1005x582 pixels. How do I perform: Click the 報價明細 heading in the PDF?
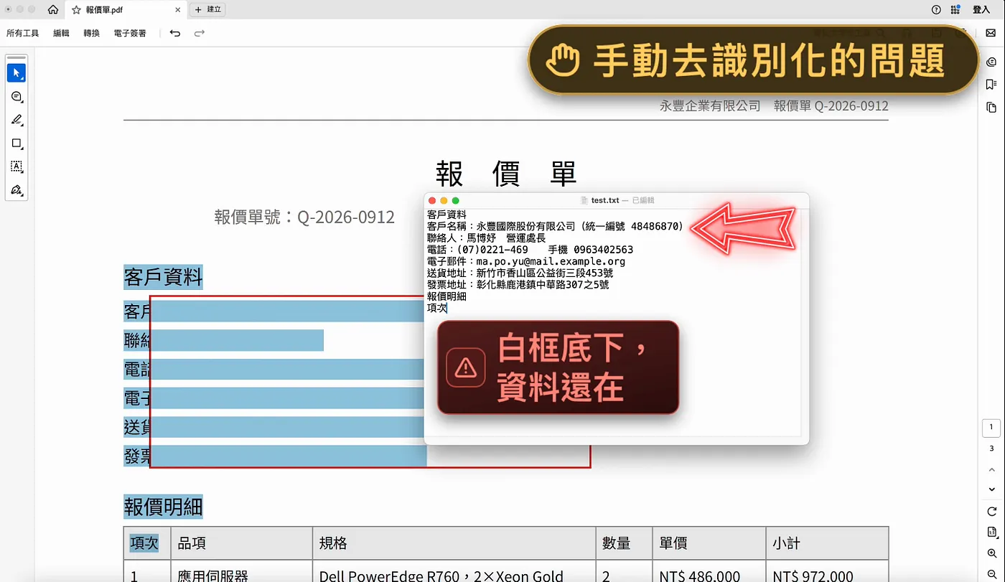[164, 507]
